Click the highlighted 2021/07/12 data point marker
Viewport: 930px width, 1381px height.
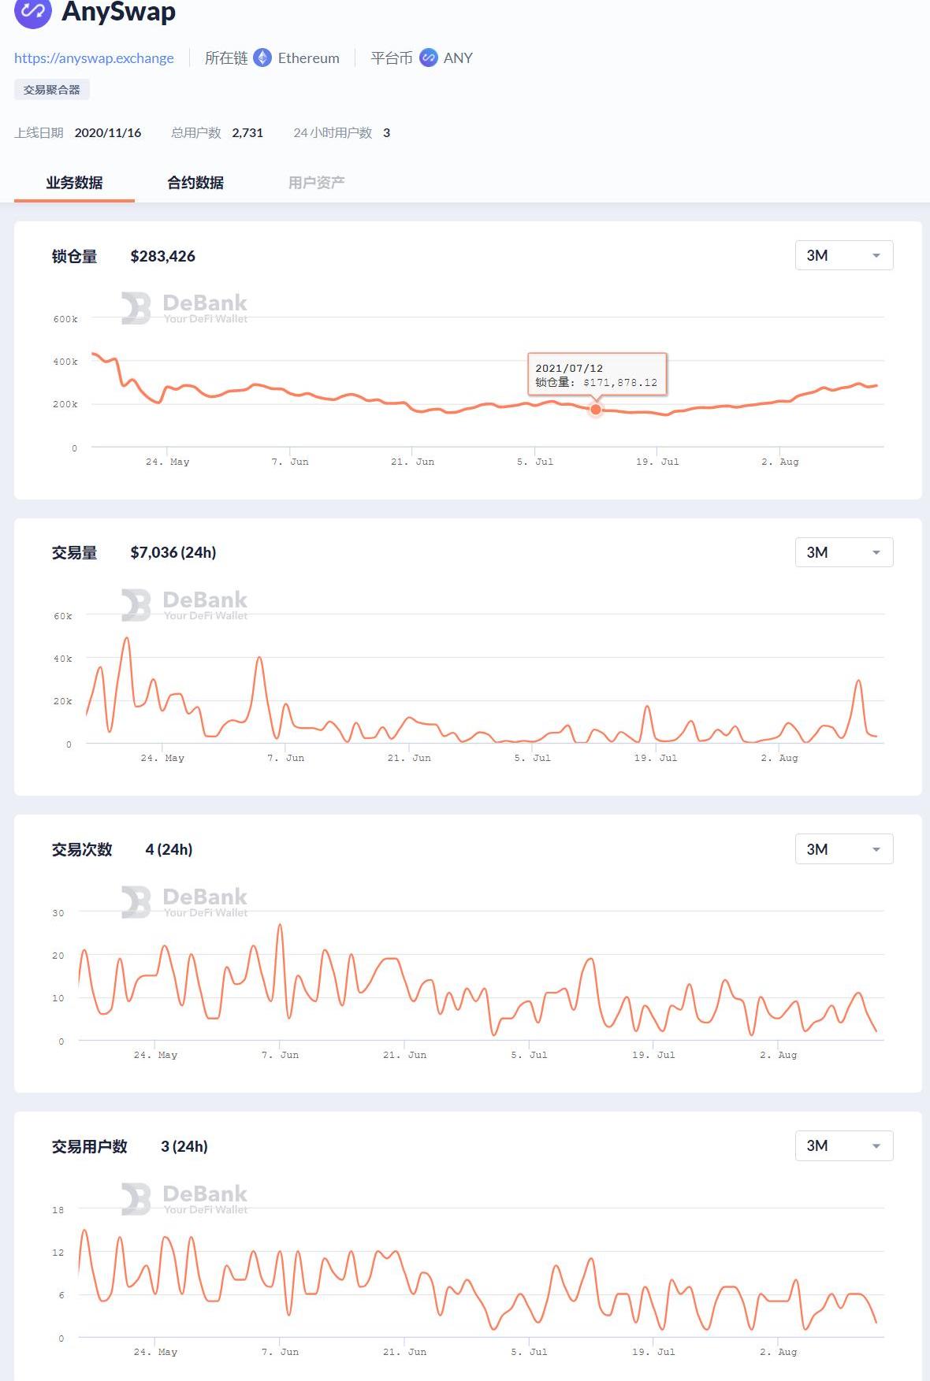coord(596,409)
